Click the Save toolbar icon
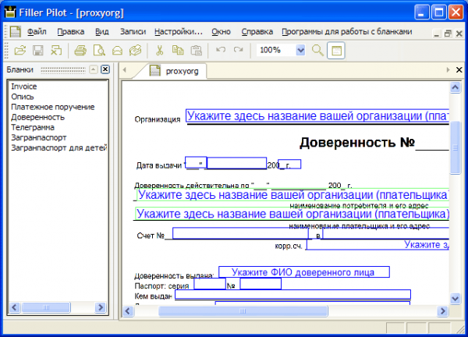468x337 pixels. click(x=38, y=50)
